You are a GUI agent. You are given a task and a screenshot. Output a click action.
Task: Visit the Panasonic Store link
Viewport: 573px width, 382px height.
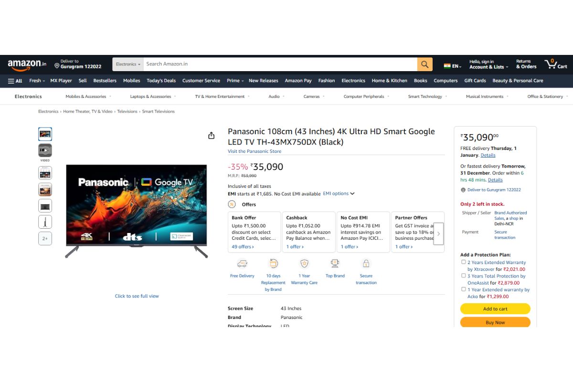pos(255,151)
